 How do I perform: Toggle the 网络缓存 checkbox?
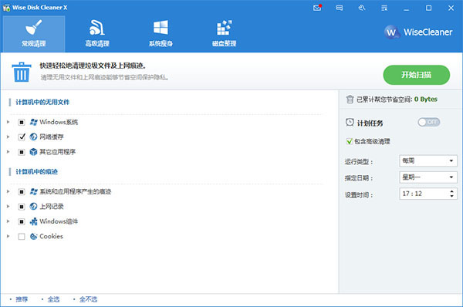(22, 137)
